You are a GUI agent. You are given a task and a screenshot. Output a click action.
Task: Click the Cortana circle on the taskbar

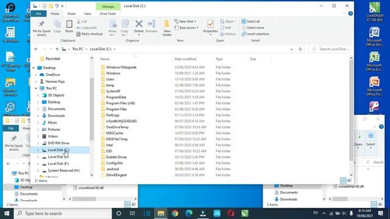tap(119, 214)
